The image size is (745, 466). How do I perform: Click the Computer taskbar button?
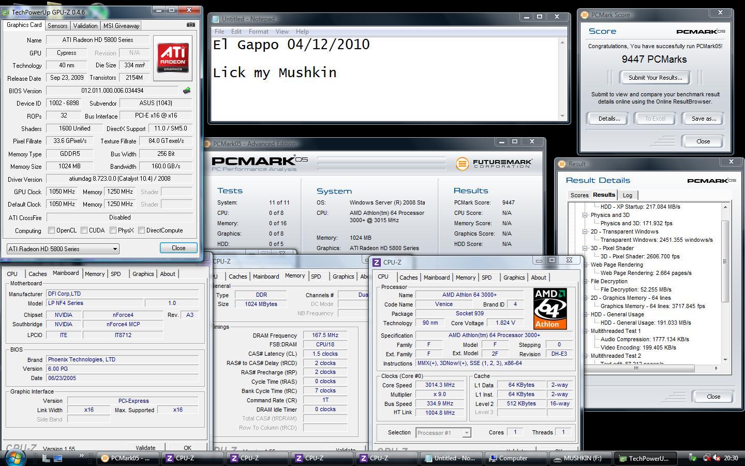(516, 458)
